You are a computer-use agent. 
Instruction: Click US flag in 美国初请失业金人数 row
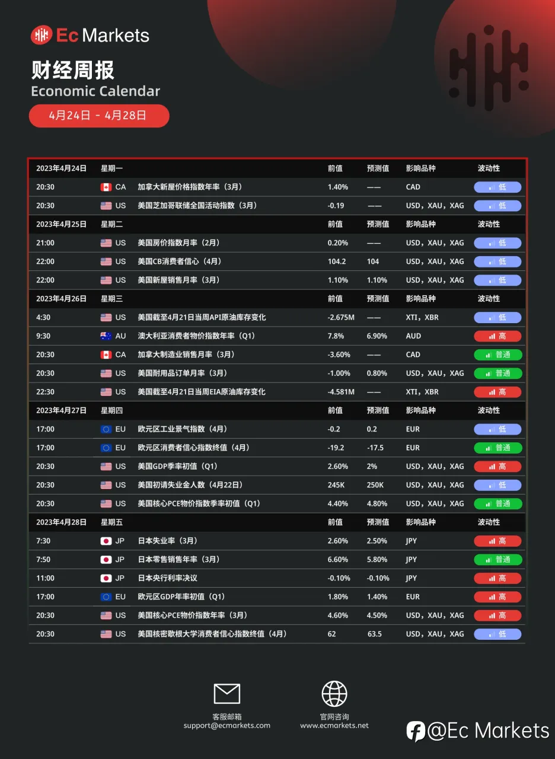point(106,485)
